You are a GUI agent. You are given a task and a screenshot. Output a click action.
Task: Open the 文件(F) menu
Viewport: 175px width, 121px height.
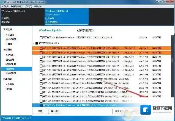[x=5, y=6]
